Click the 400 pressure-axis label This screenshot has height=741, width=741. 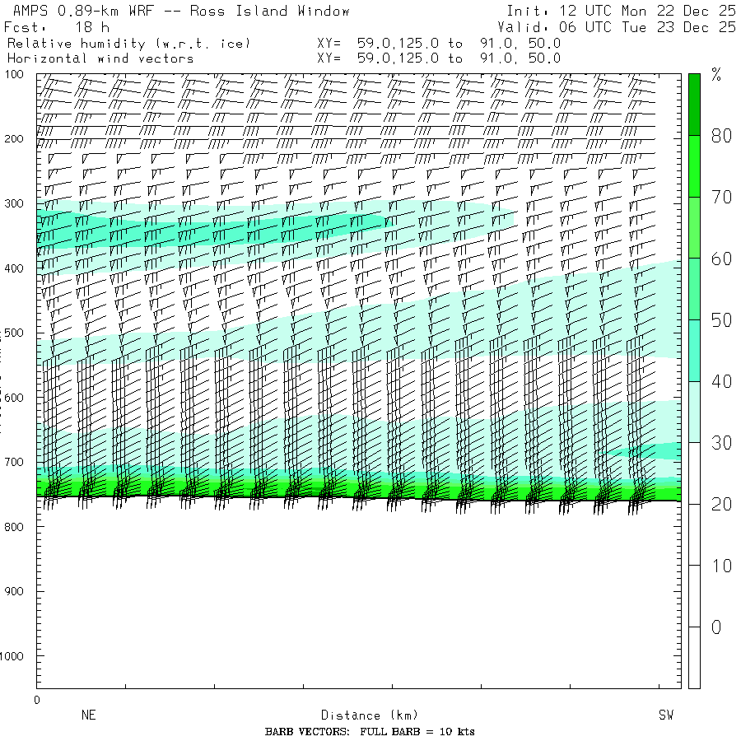click(x=14, y=268)
